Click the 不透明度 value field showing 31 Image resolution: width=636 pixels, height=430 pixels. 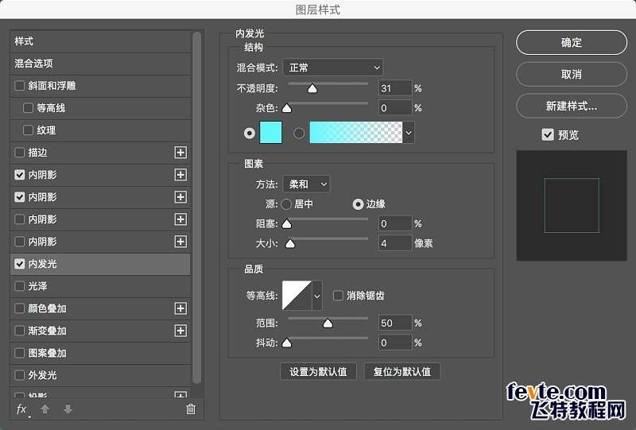[x=395, y=88]
